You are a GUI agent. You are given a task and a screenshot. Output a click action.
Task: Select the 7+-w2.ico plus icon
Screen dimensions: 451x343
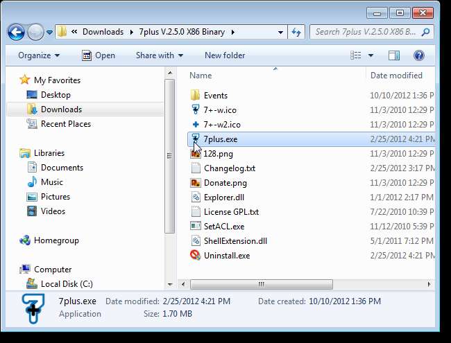tap(196, 125)
